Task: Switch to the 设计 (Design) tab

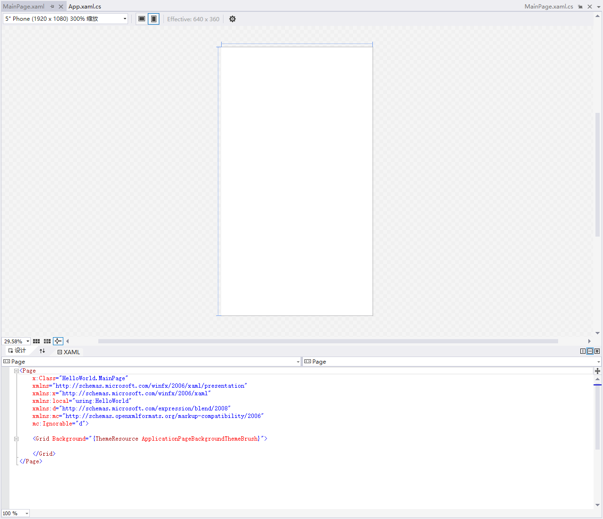Action: [17, 350]
